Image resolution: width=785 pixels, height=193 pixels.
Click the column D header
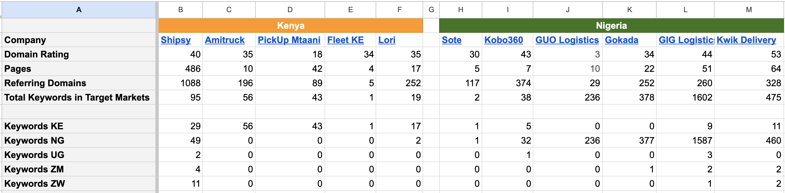click(290, 10)
